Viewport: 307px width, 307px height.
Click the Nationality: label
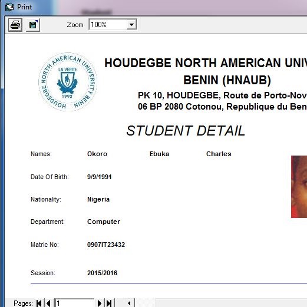[46, 199]
